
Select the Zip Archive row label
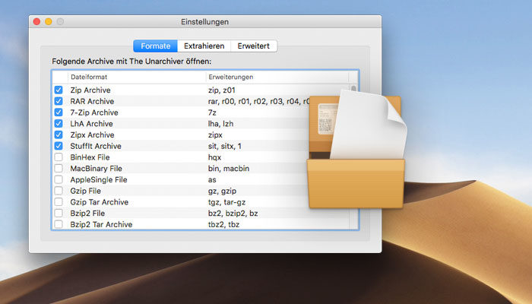(90, 90)
